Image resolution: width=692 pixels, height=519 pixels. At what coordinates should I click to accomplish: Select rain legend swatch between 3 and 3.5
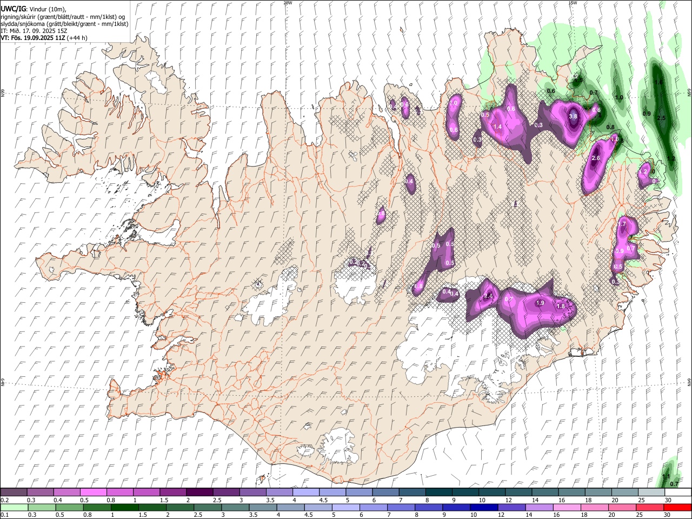pyautogui.click(x=235, y=507)
